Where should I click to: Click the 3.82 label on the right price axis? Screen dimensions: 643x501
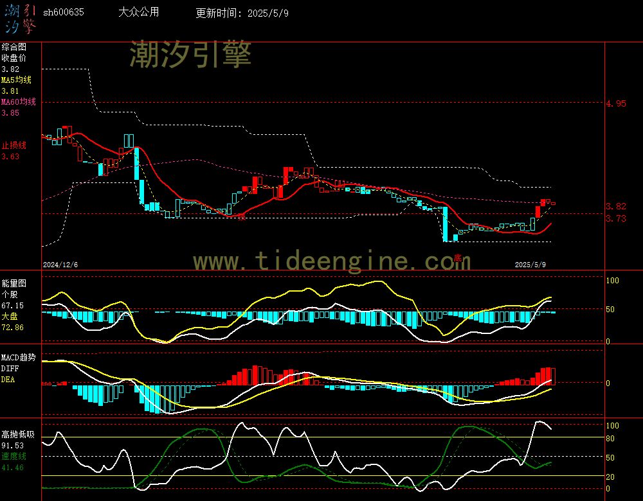(616, 206)
